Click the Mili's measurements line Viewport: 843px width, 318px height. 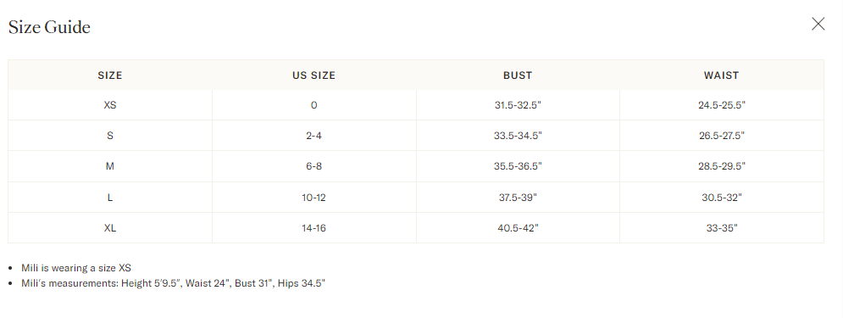click(x=173, y=283)
